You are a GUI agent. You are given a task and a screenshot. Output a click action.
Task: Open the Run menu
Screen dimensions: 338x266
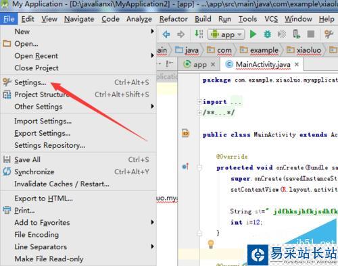click(224, 19)
